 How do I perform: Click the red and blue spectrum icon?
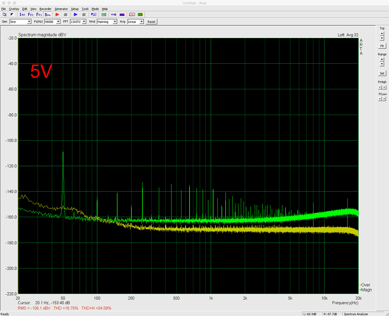click(122, 15)
